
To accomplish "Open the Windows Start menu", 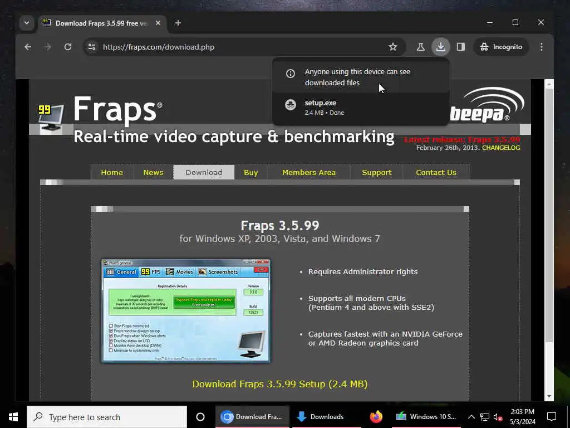I will pos(13,417).
